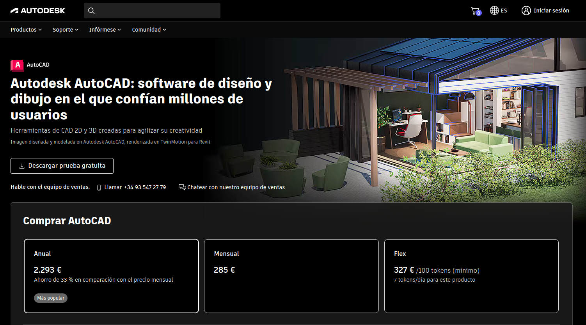The width and height of the screenshot is (586, 325).
Task: Click the phone icon beside Llamar
Action: pos(99,187)
